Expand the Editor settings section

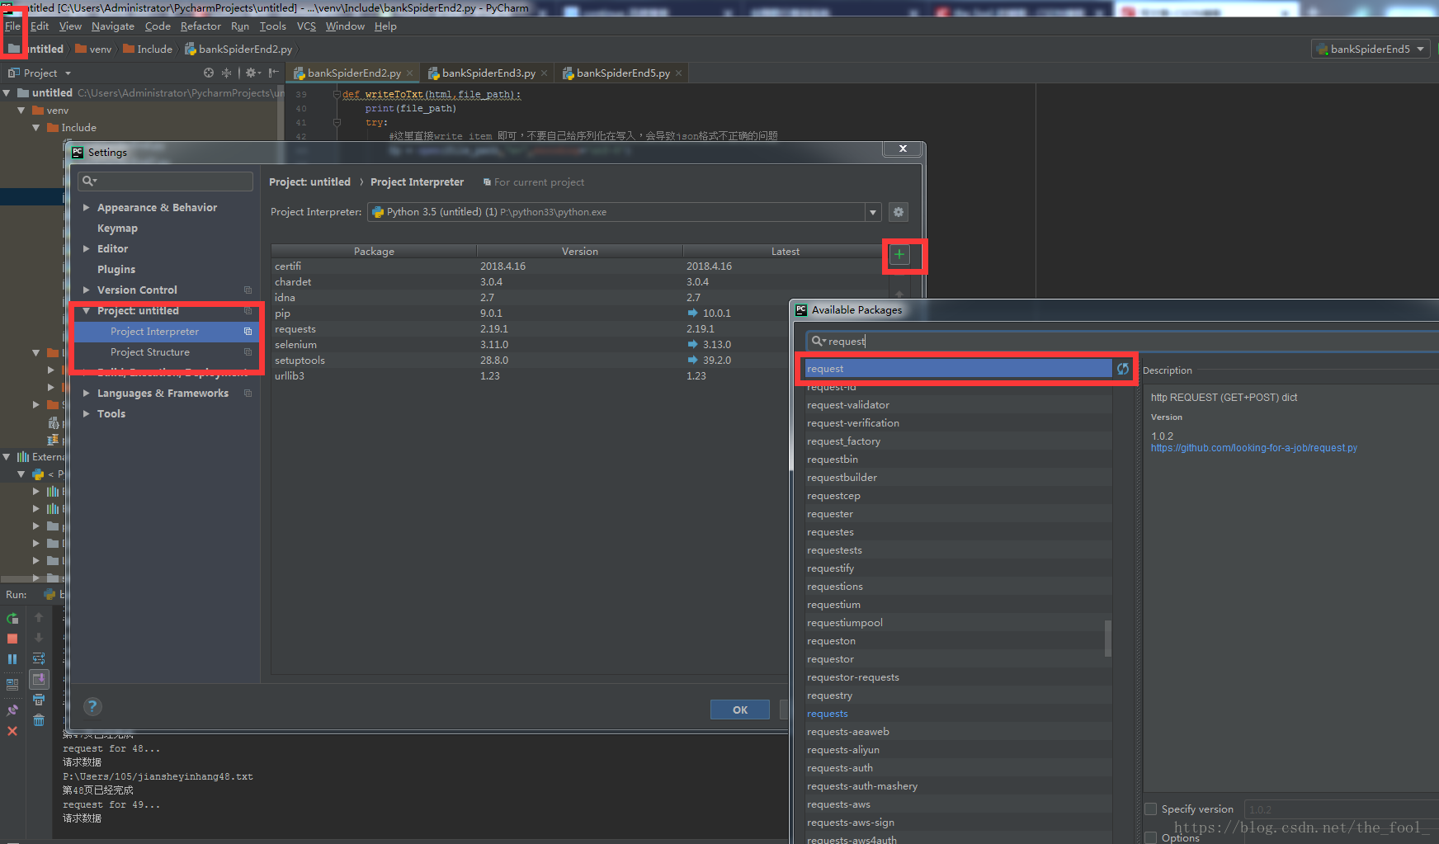(x=86, y=249)
